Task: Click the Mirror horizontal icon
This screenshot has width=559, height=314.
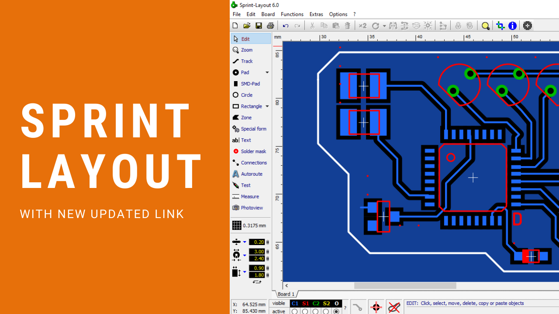Action: tap(393, 26)
